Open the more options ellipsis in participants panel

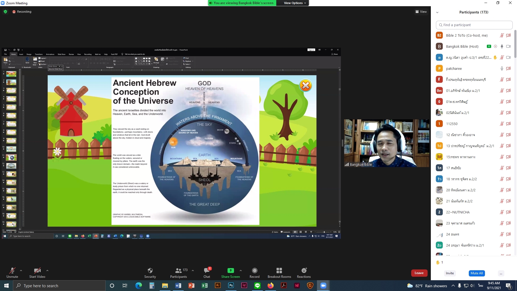point(501,273)
